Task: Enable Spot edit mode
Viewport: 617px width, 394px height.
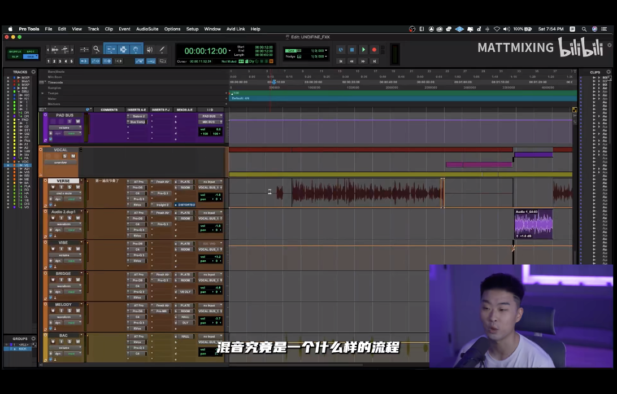Action: [x=31, y=51]
